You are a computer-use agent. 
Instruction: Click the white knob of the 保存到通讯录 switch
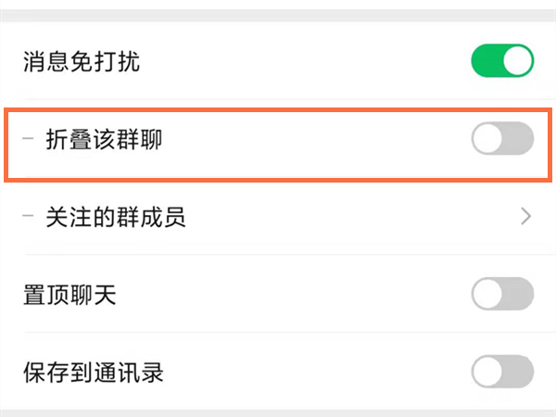coord(487,373)
